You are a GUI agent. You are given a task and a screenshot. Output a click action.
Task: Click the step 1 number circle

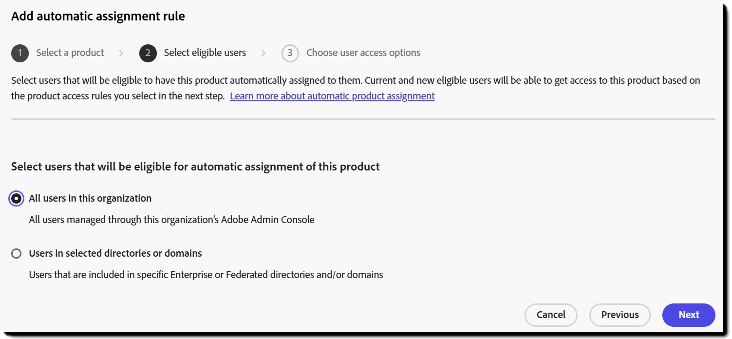coord(20,53)
